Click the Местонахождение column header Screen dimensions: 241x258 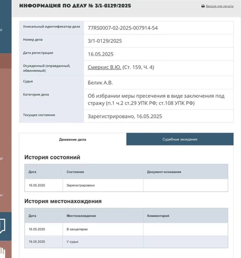[81, 216]
